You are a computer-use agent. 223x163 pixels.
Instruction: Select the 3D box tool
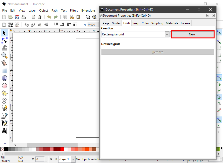click(x=5, y=78)
